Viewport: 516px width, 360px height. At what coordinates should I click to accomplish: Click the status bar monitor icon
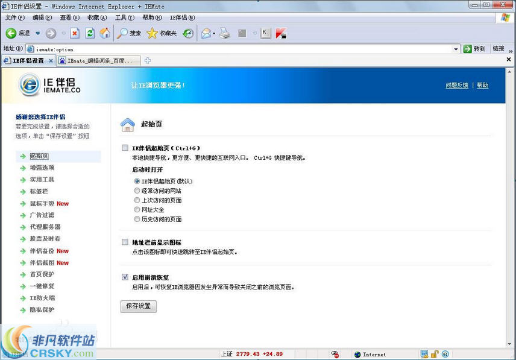tap(424, 354)
